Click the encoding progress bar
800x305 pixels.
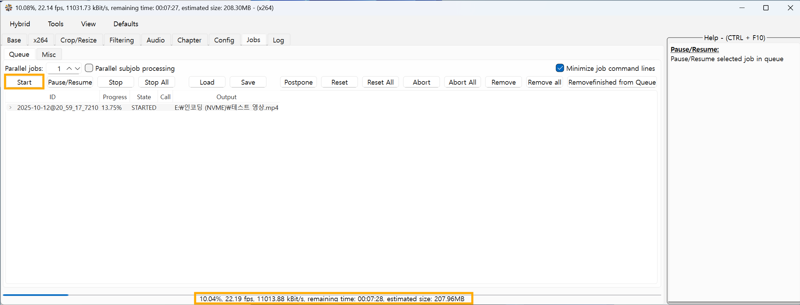(x=332, y=295)
